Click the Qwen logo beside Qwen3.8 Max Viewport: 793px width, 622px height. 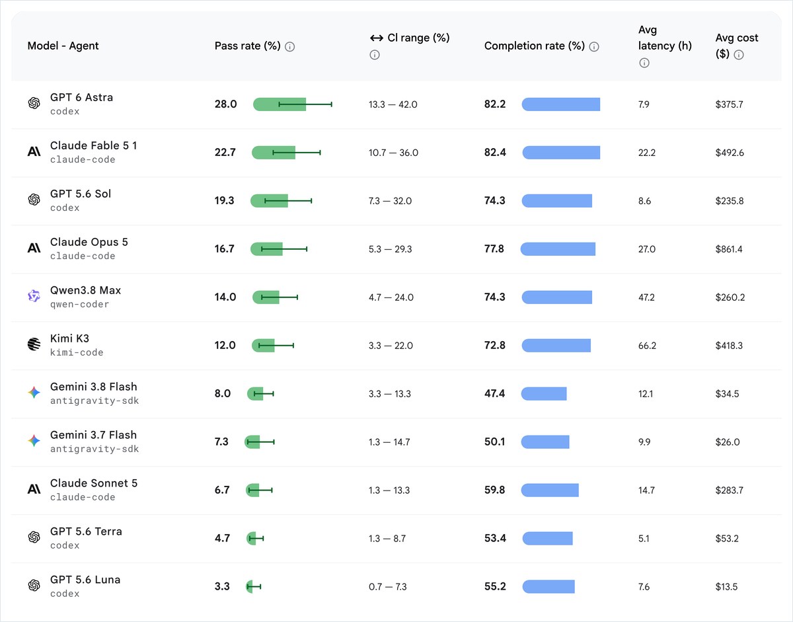(x=34, y=297)
